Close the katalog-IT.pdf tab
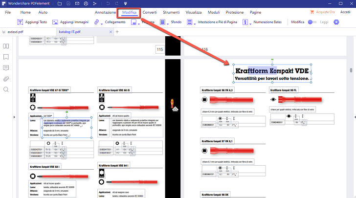 [x=111, y=32]
